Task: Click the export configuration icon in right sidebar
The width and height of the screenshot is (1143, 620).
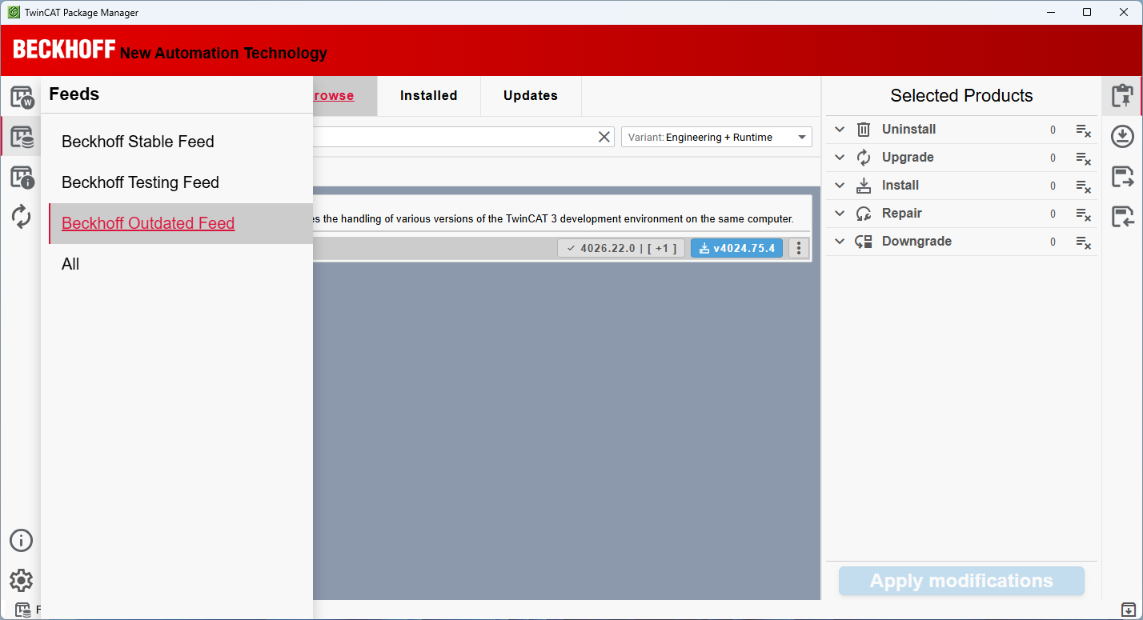Action: [x=1122, y=177]
